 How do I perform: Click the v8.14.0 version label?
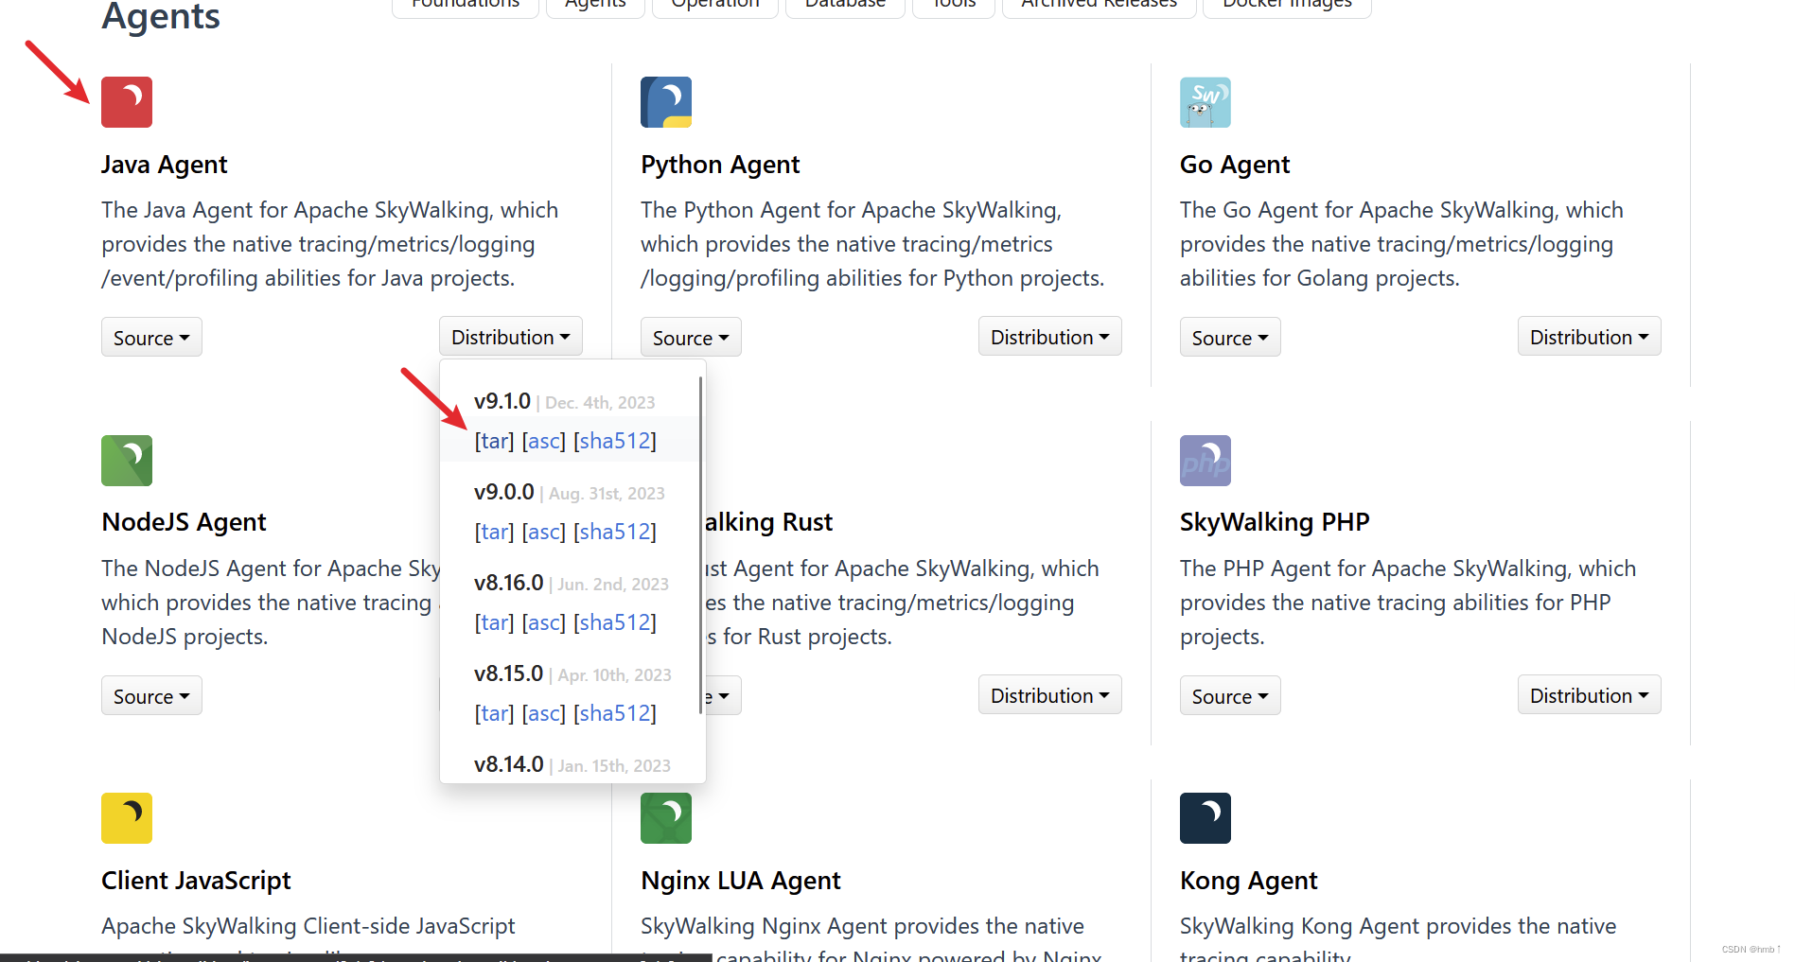(x=509, y=764)
